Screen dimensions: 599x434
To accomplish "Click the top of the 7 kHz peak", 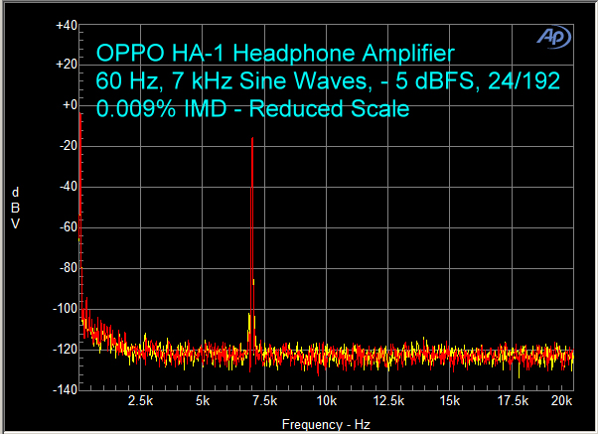I will coord(252,138).
